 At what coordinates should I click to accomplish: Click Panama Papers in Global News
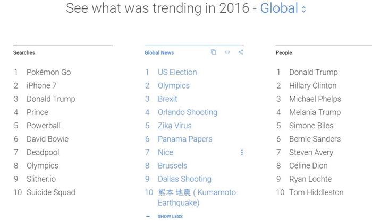[x=185, y=139]
